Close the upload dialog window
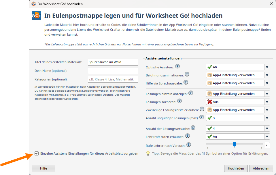The height and width of the screenshot is (175, 276). point(271,4)
